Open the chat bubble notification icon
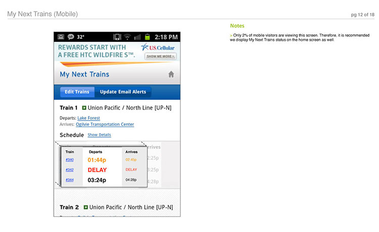The image size is (379, 232). 71,37
